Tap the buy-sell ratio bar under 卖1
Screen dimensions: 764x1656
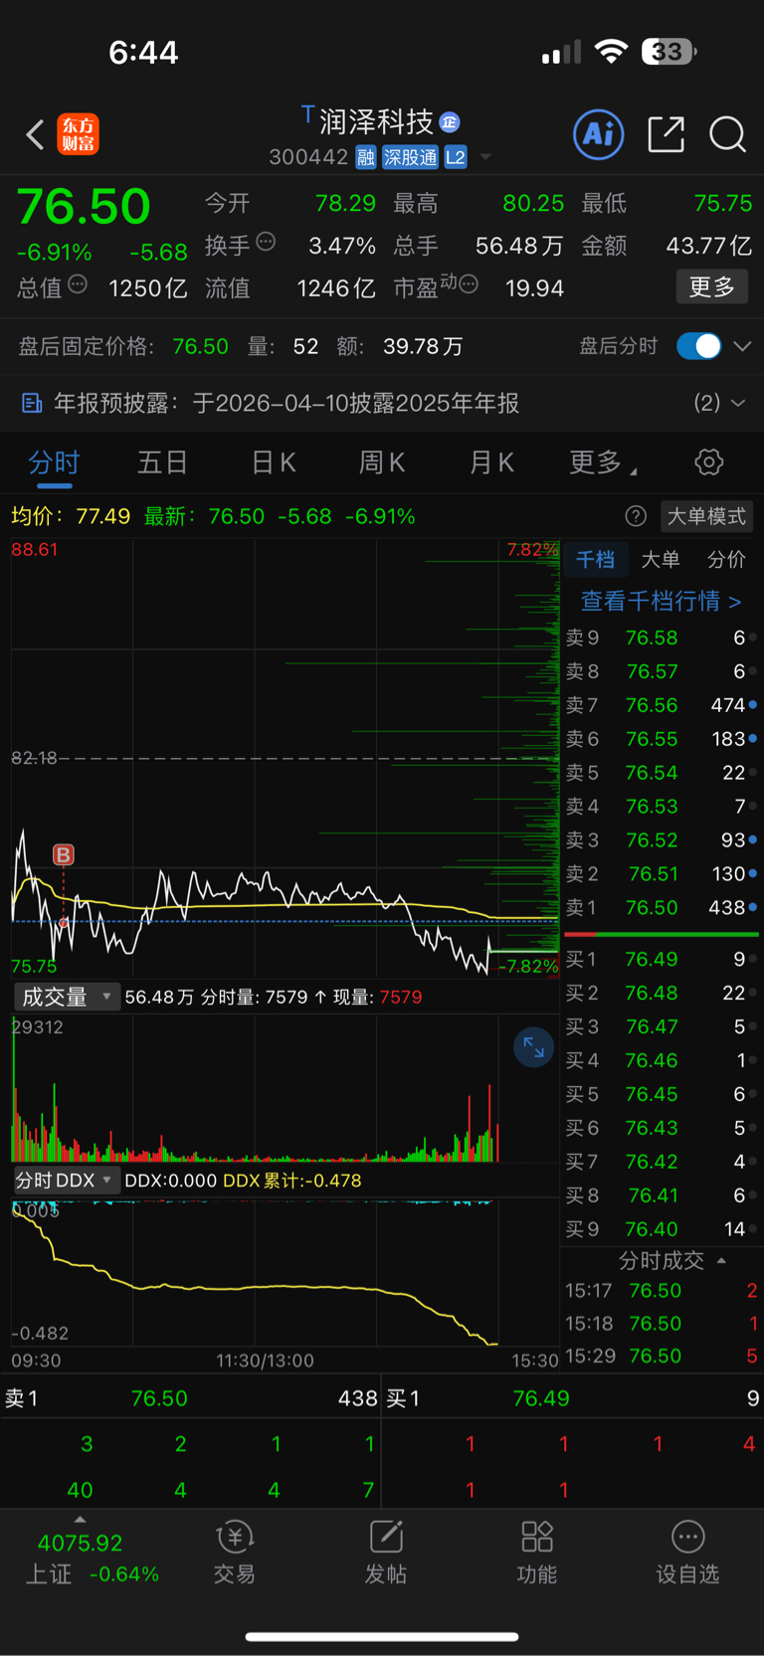pyautogui.click(x=662, y=935)
